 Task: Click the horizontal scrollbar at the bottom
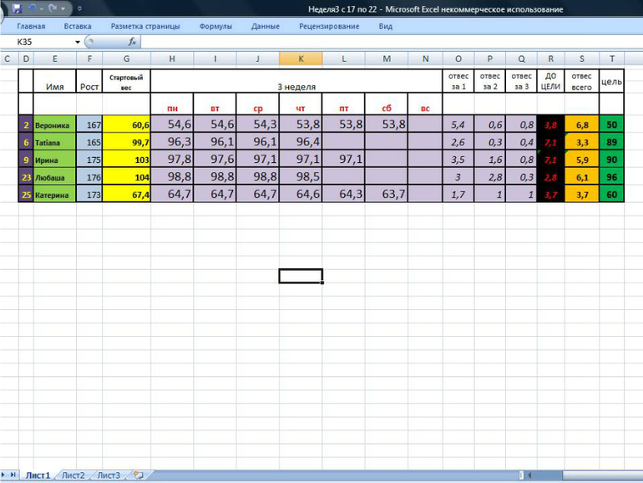tap(576, 475)
